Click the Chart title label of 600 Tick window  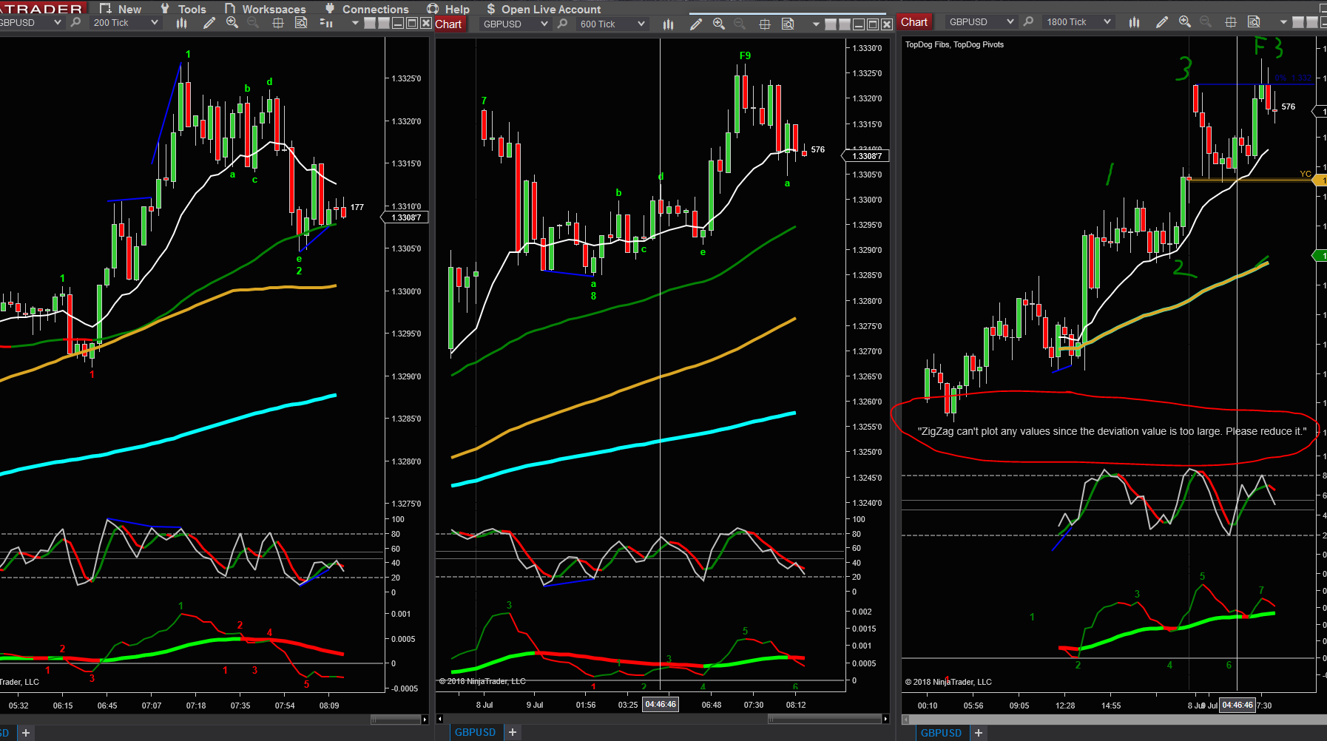tap(448, 24)
